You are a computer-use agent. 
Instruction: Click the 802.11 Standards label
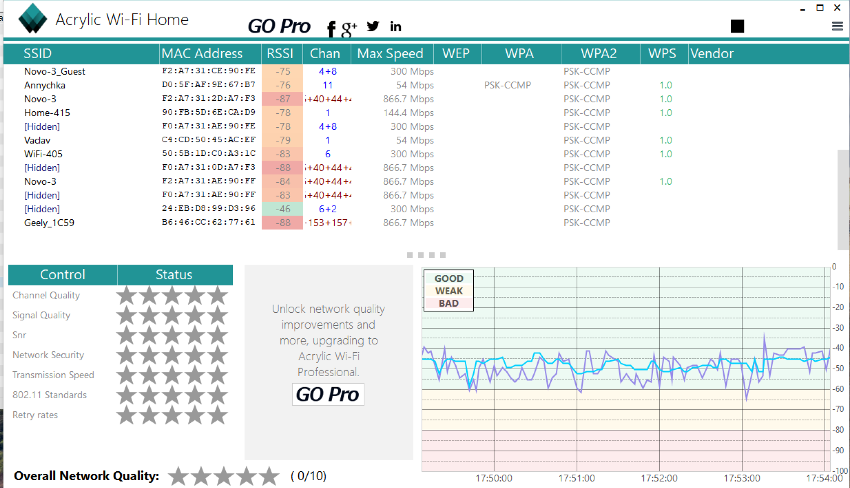(50, 395)
